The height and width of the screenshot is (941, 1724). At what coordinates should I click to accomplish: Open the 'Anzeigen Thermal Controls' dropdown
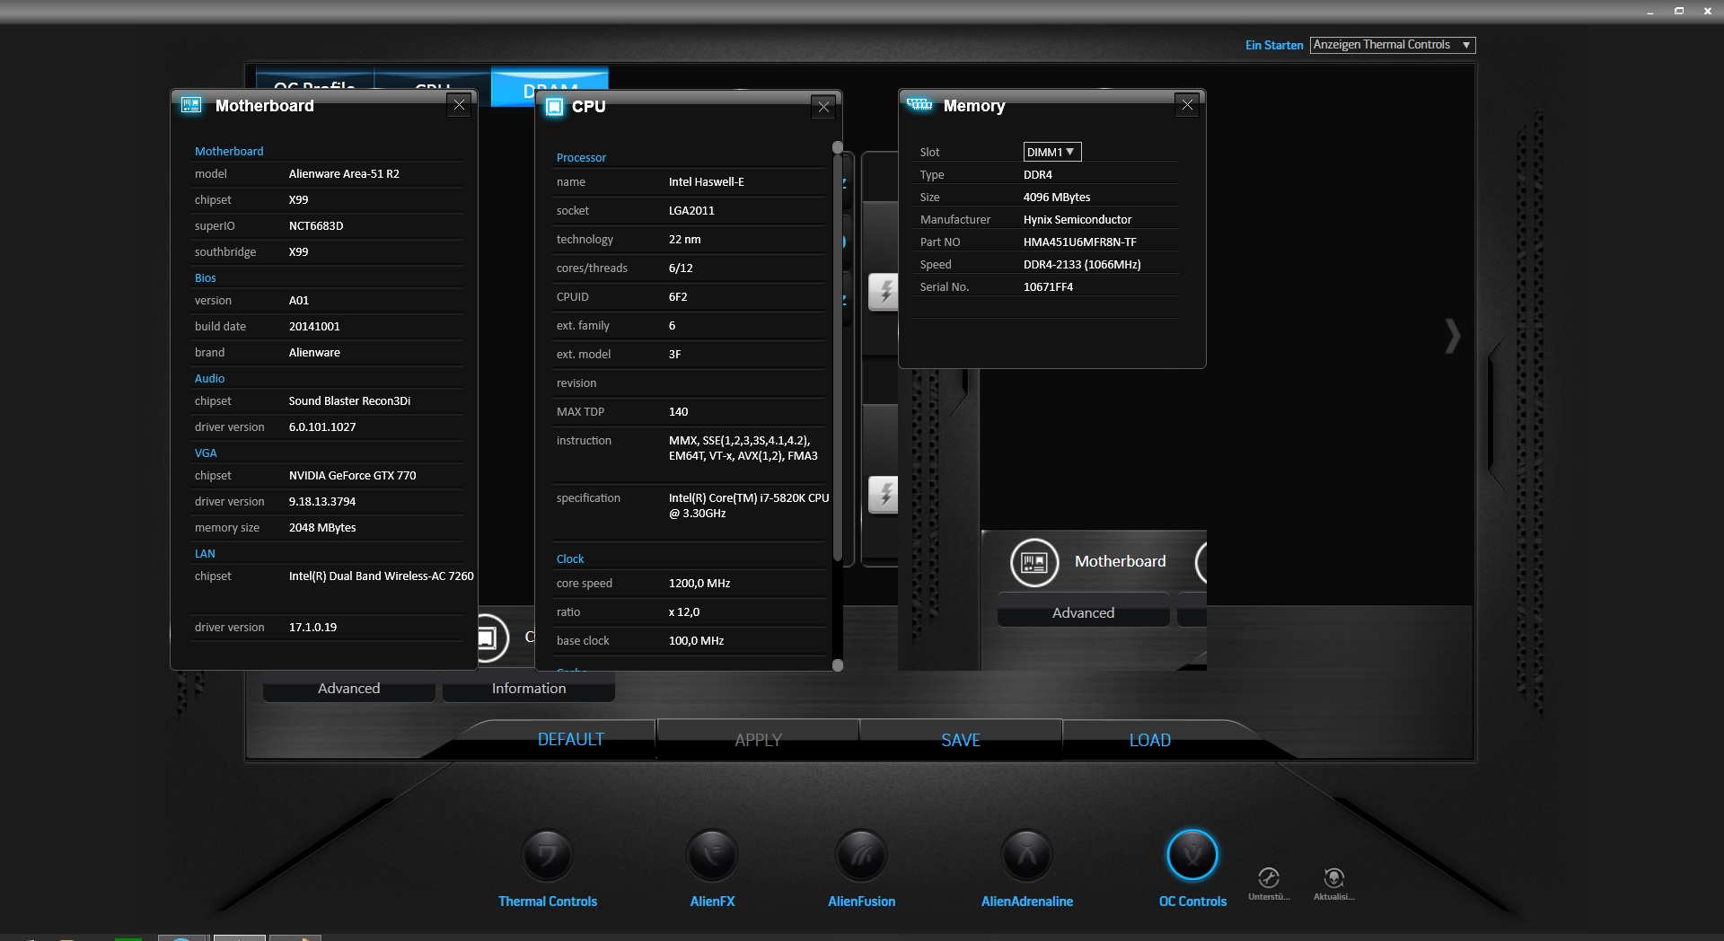[1392, 45]
